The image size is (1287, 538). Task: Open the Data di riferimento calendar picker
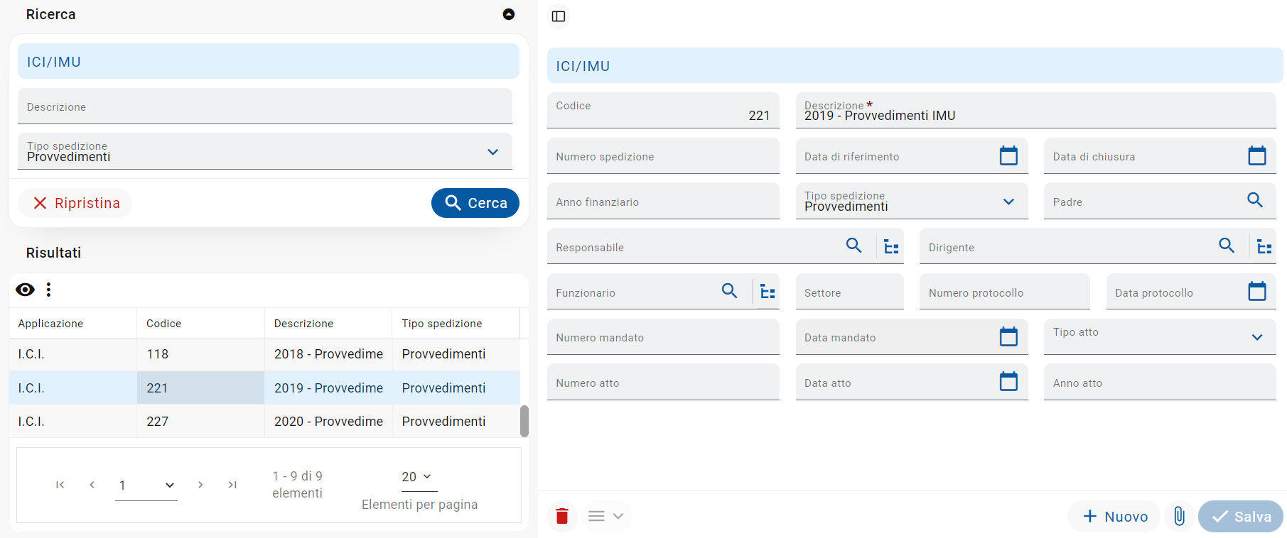pyautogui.click(x=1008, y=155)
